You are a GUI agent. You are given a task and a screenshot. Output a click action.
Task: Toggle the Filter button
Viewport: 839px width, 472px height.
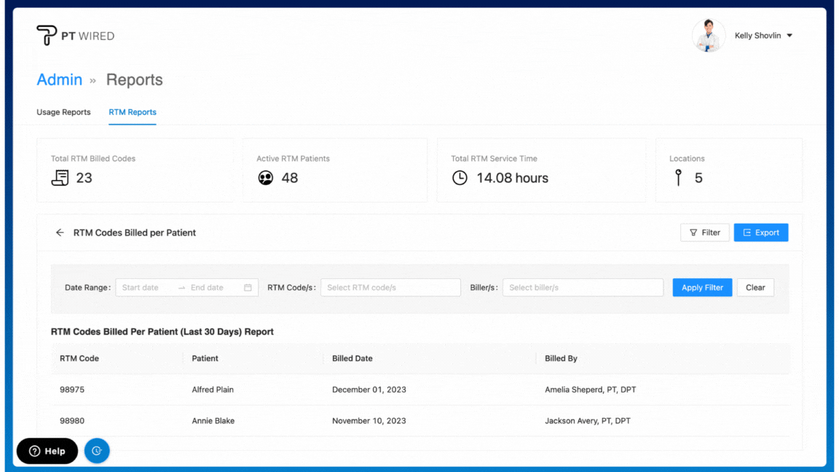click(x=704, y=232)
